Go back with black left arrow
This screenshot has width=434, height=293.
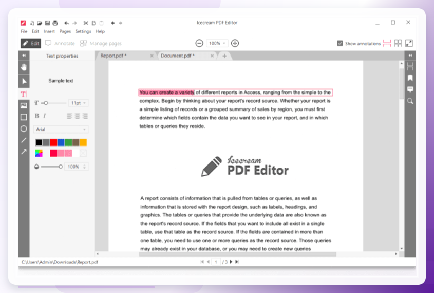pyautogui.click(x=112, y=23)
